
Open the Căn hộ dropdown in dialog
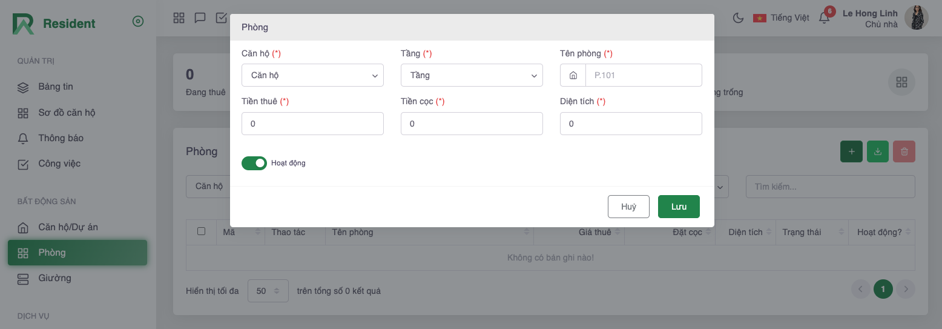pyautogui.click(x=312, y=75)
